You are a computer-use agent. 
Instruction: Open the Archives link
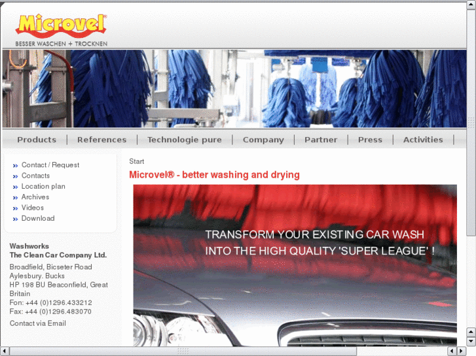coord(35,197)
